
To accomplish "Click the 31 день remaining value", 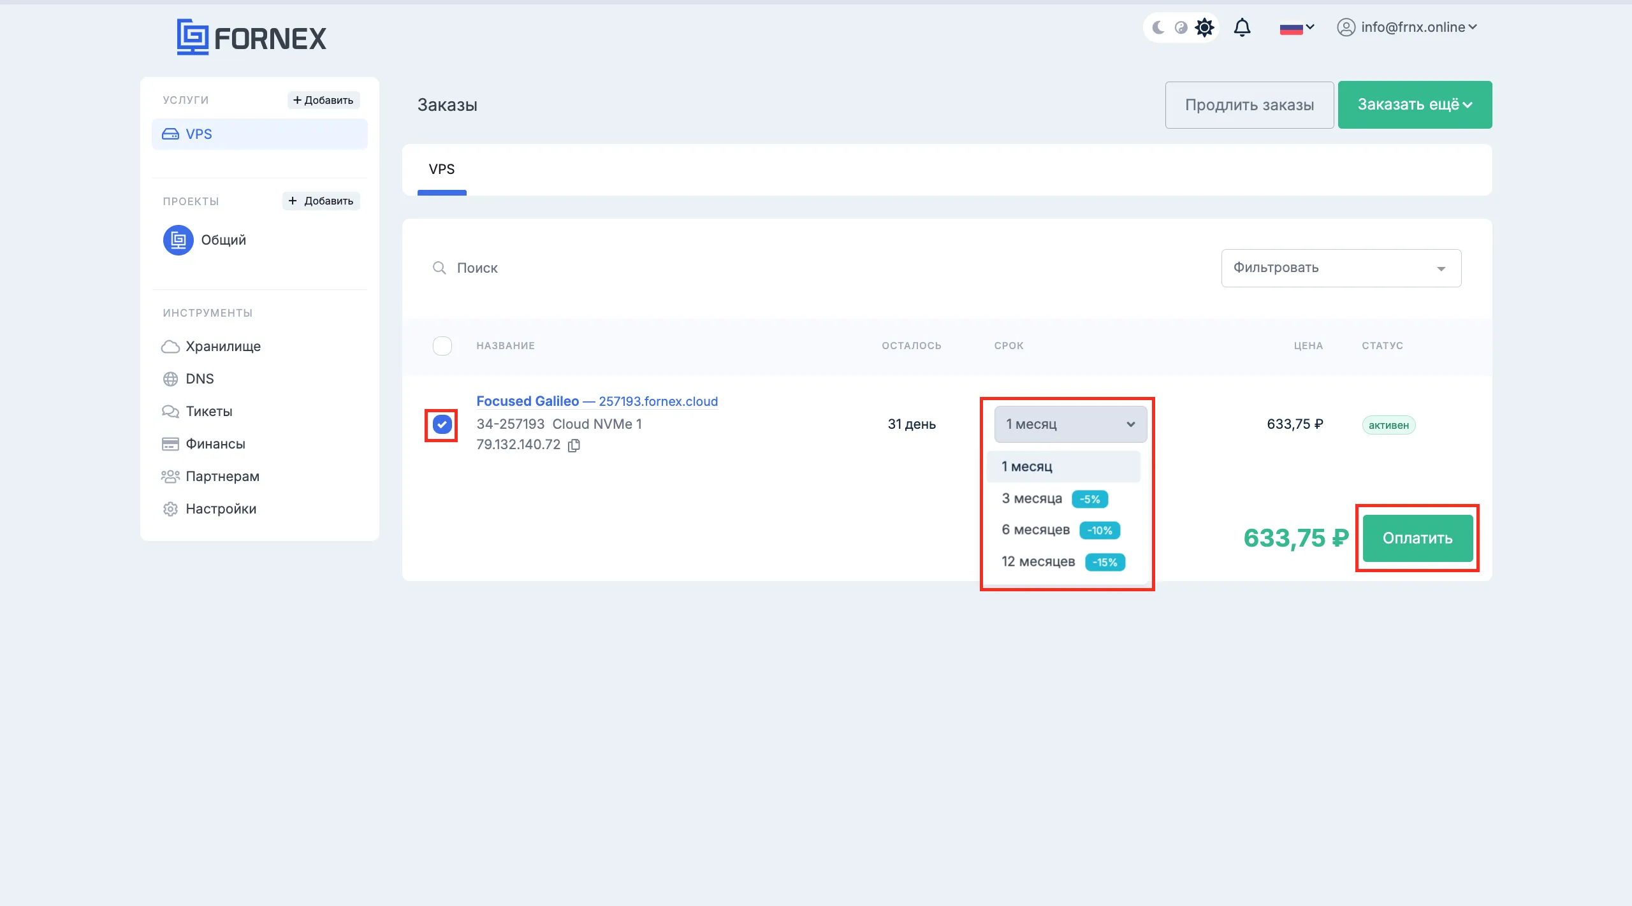I will (x=912, y=424).
